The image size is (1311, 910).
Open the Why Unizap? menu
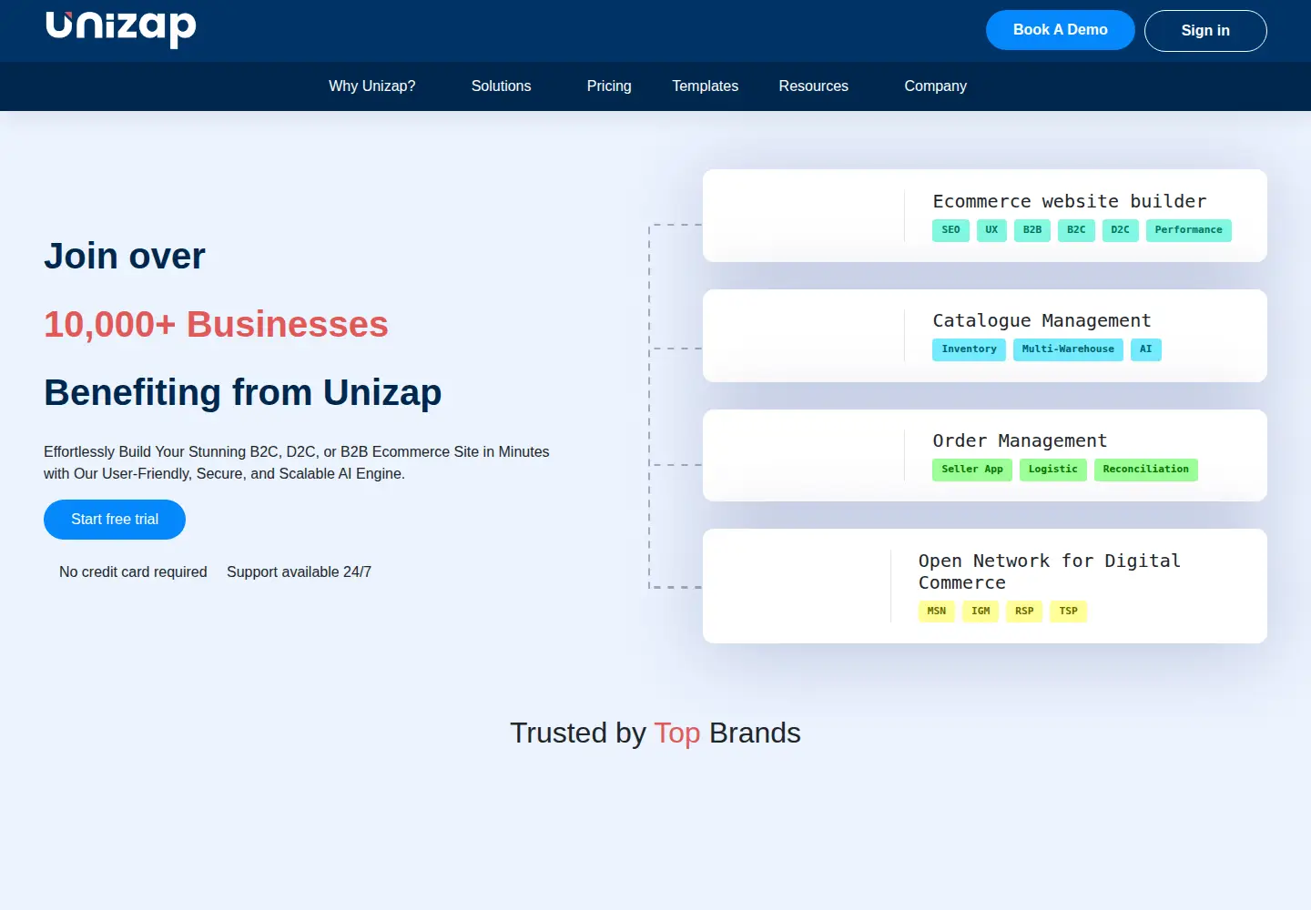coord(371,86)
